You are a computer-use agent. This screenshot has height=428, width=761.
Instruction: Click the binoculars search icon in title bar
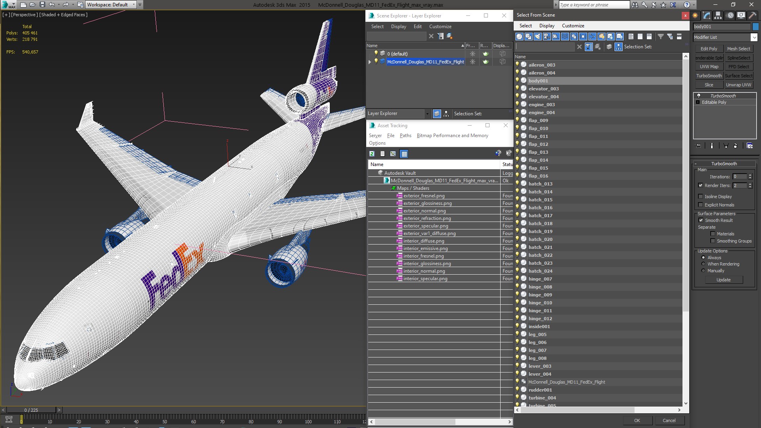(x=635, y=5)
